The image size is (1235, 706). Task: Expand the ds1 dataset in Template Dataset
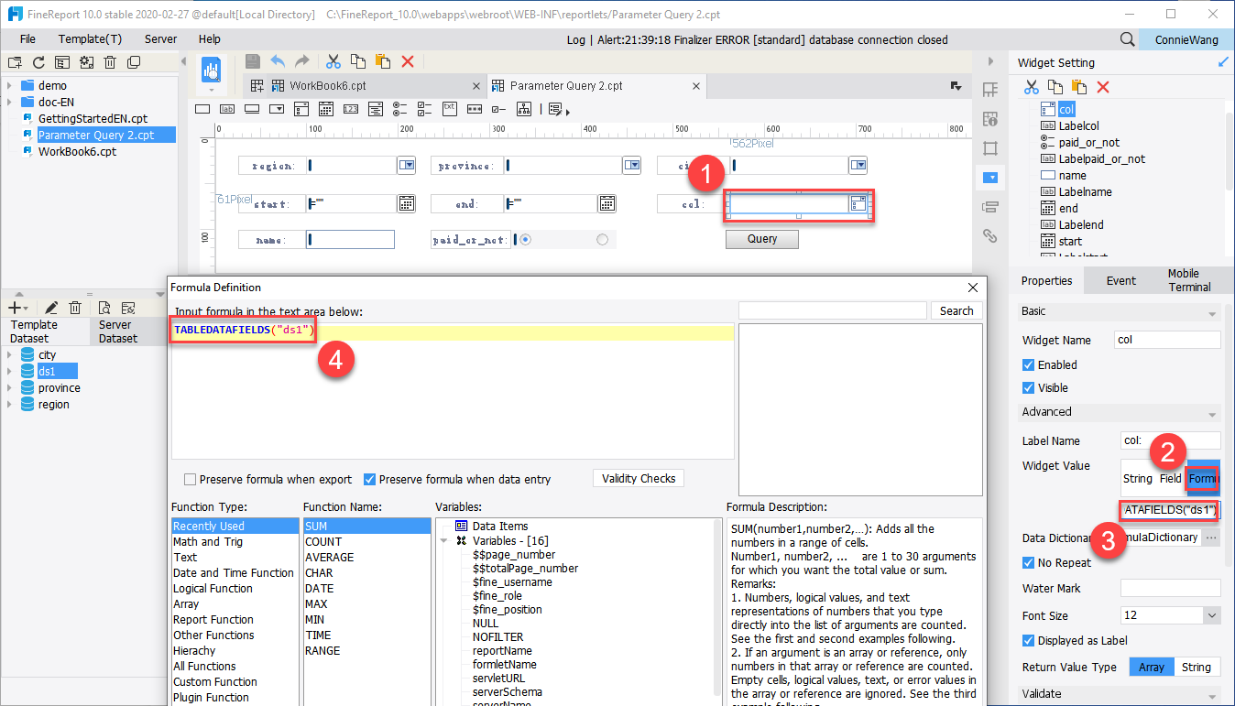point(11,371)
